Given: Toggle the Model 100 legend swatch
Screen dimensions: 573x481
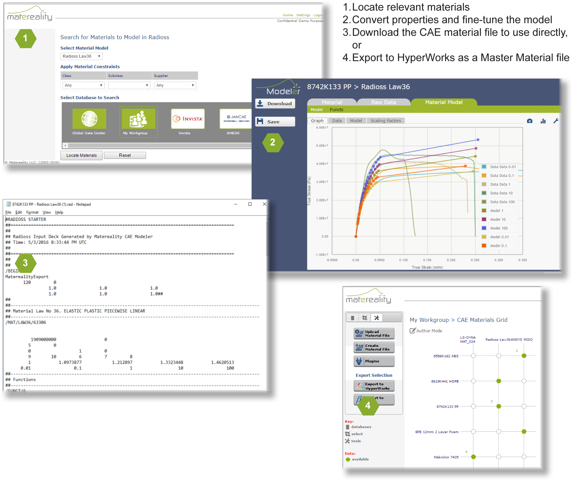Looking at the screenshot, I should point(484,228).
